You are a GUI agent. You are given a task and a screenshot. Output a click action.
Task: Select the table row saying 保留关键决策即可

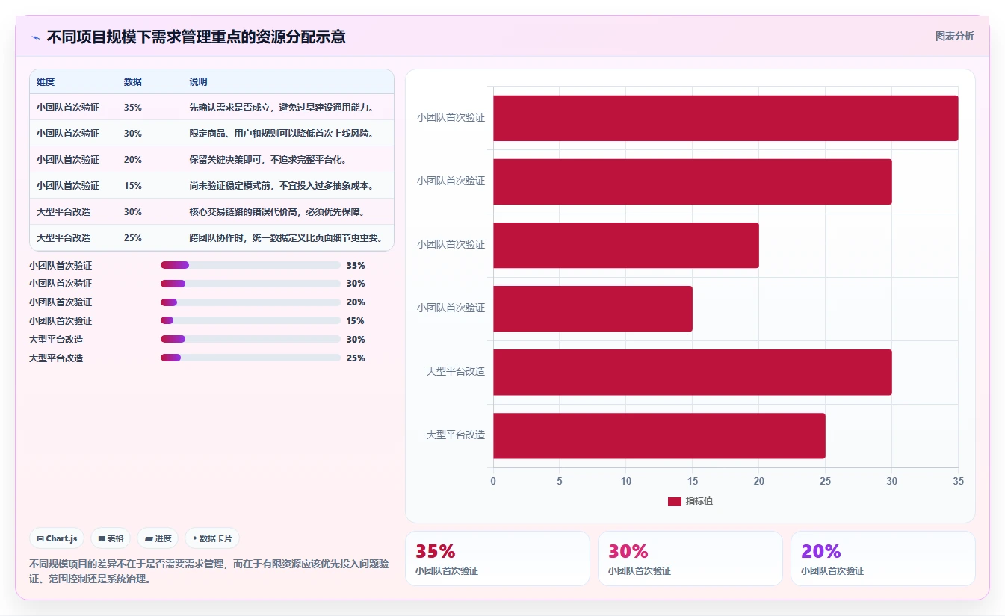coord(211,159)
